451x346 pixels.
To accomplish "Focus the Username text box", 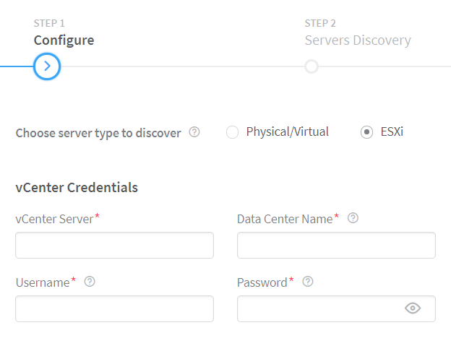I will (114, 308).
